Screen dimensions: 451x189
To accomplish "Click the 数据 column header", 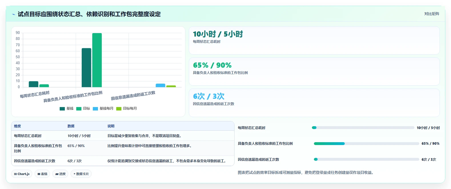I will pyautogui.click(x=71, y=126).
